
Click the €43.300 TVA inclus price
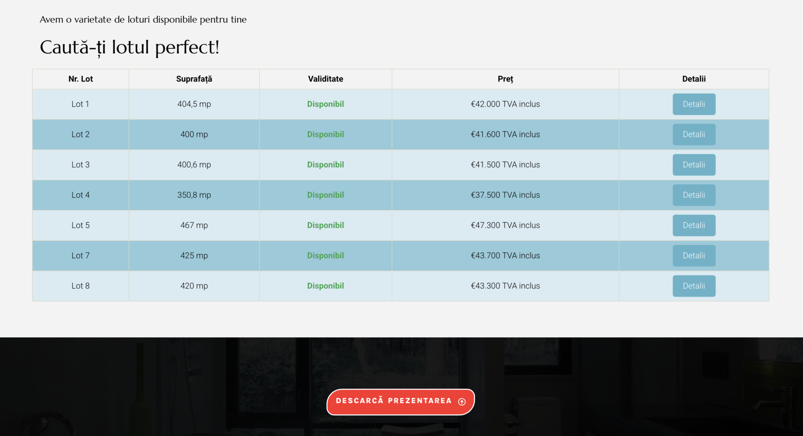pyautogui.click(x=505, y=286)
